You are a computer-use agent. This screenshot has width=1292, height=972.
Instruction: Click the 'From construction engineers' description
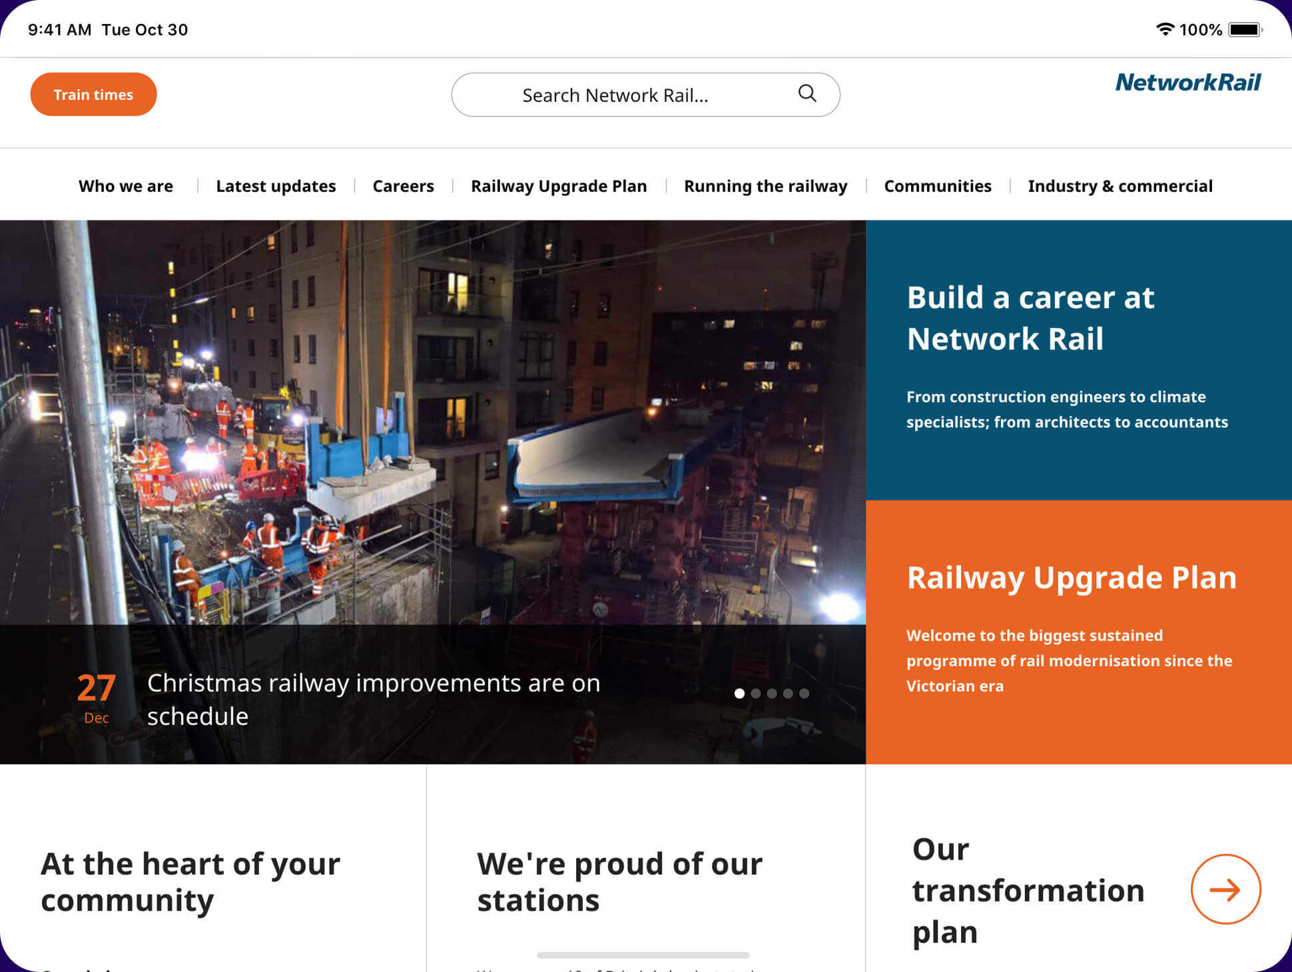[1067, 409]
